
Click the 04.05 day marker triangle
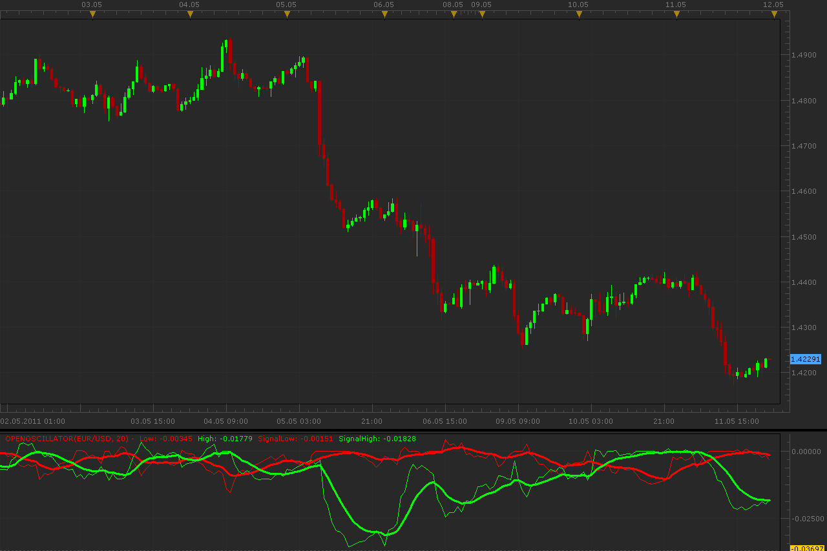[190, 14]
